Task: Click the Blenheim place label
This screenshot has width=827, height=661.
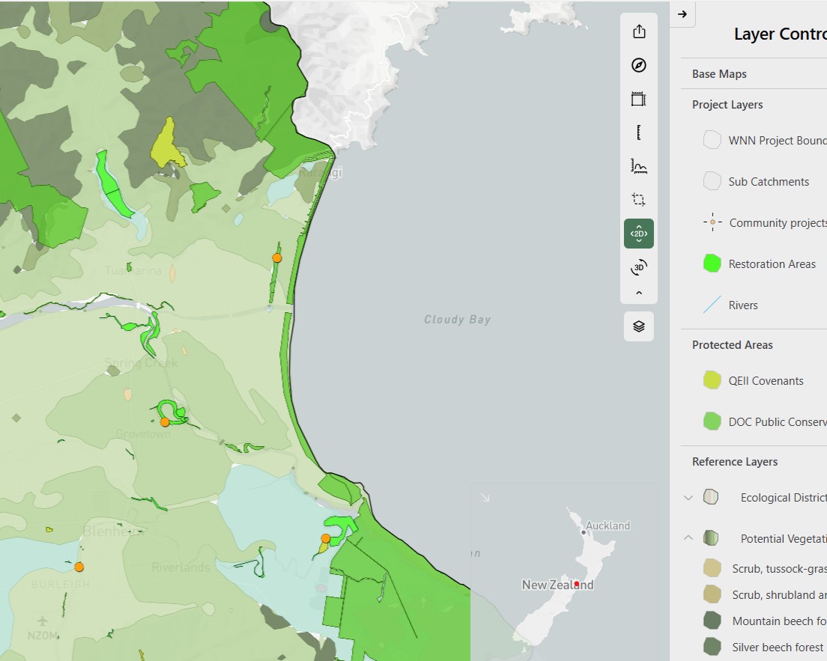Action: click(113, 531)
